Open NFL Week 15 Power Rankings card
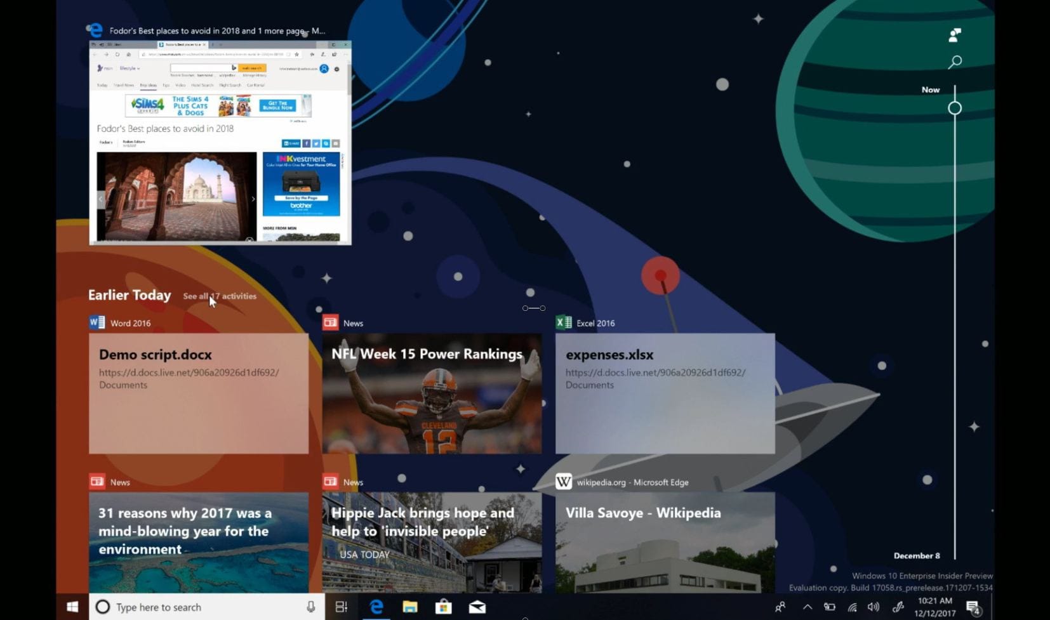 click(x=432, y=393)
